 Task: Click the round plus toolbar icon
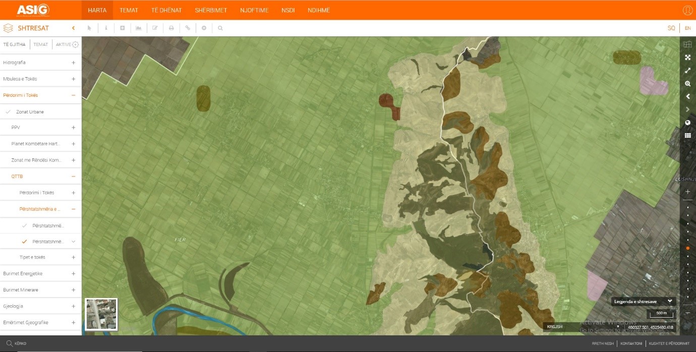(204, 28)
